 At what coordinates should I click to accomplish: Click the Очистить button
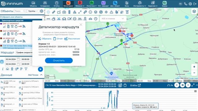tap(59, 60)
